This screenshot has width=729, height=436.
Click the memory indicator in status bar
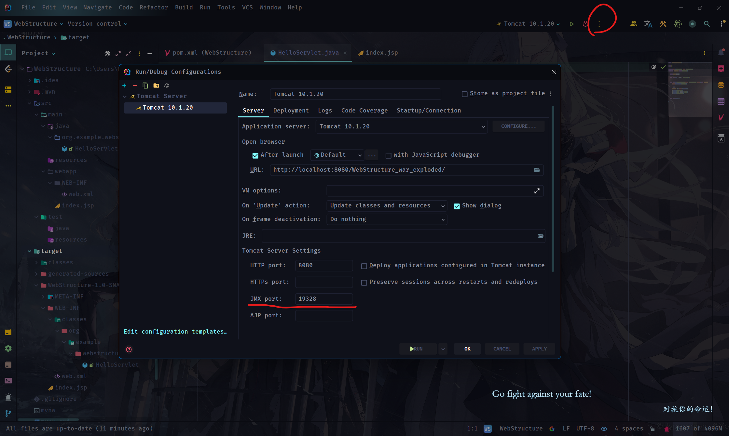[698, 429]
